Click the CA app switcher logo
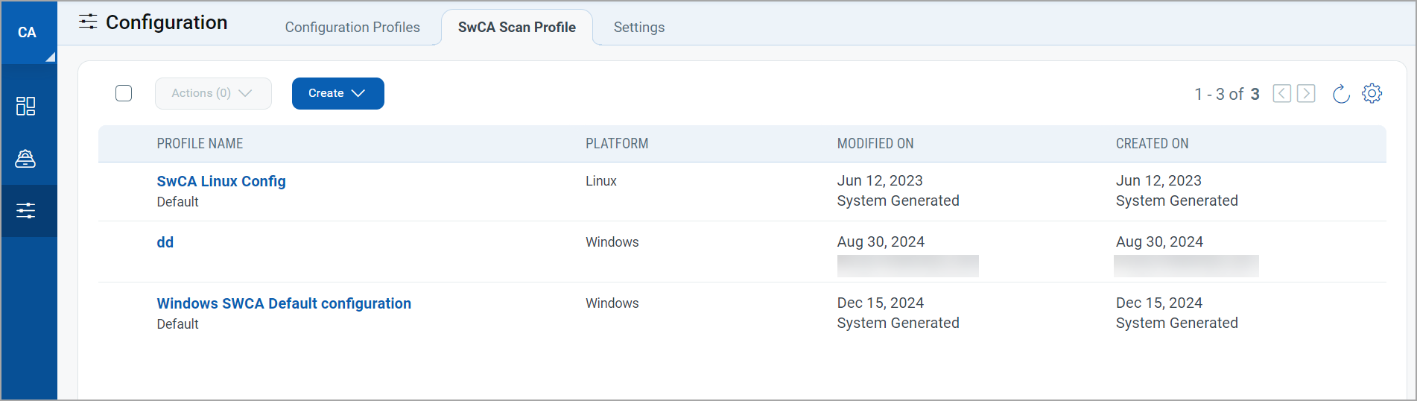The image size is (1417, 401). point(28,33)
